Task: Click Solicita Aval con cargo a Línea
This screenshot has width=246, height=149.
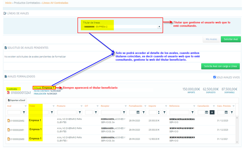Action: (221, 66)
